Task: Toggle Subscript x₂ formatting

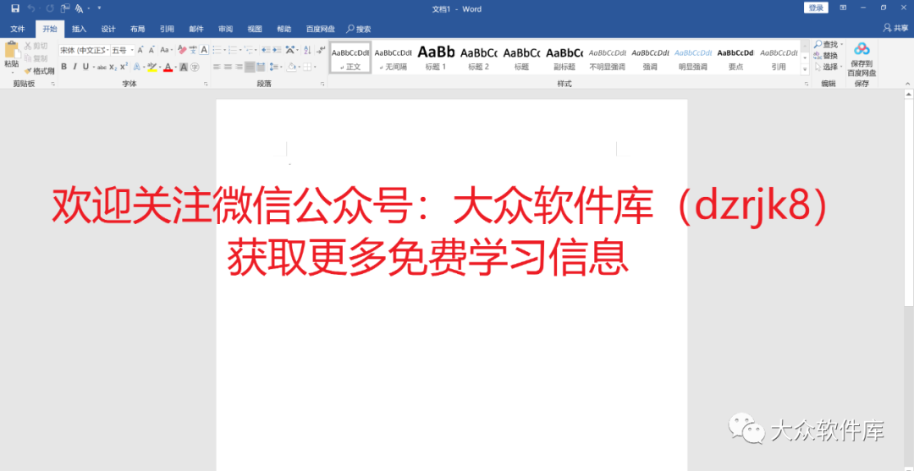Action: tap(113, 67)
